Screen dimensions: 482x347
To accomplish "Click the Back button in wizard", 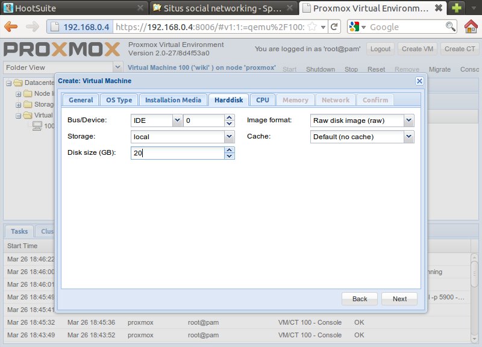I will coord(360,299).
